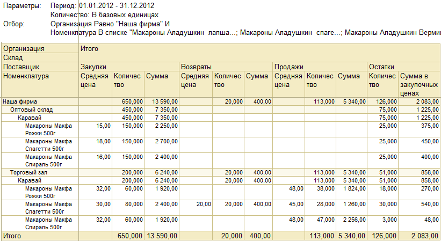Viewport: 441px width, 241px height.
Task: Click the period value 01.01.2012 - 31.12.2012
Action: point(117,5)
